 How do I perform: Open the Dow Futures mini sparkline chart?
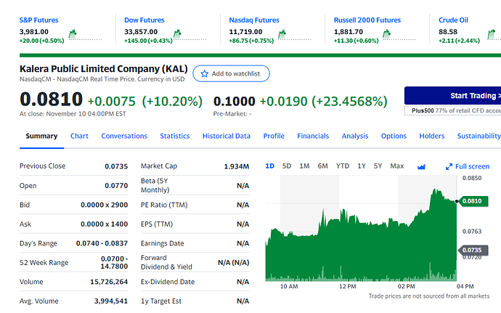pyautogui.click(x=190, y=35)
